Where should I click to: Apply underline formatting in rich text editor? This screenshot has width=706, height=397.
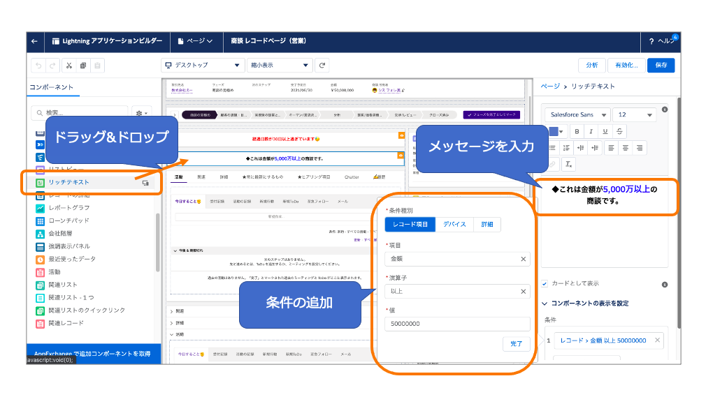pos(605,131)
